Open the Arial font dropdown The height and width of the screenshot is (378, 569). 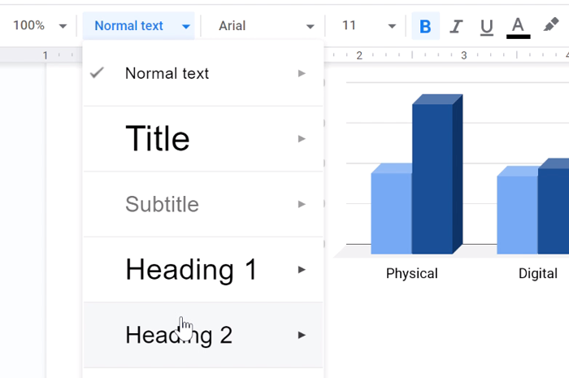tap(266, 26)
